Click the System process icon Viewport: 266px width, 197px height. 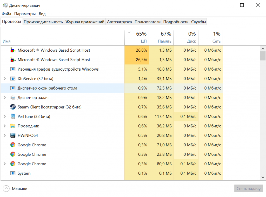pyautogui.click(x=13, y=173)
